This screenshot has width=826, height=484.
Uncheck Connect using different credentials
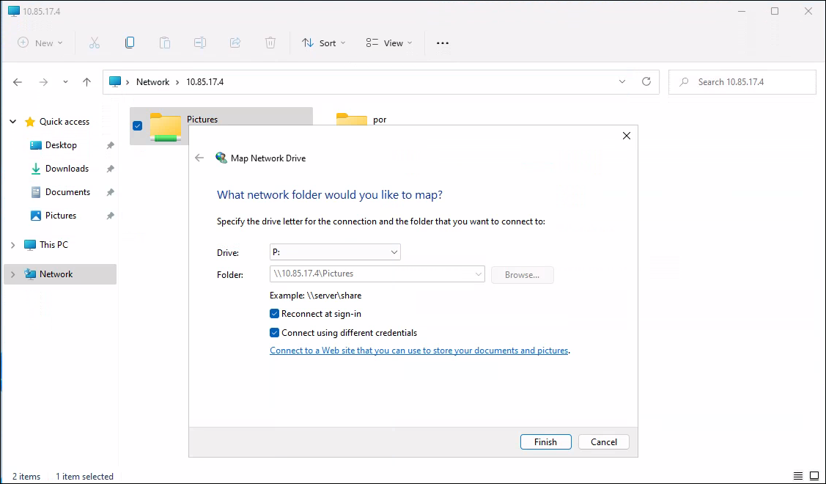(275, 333)
